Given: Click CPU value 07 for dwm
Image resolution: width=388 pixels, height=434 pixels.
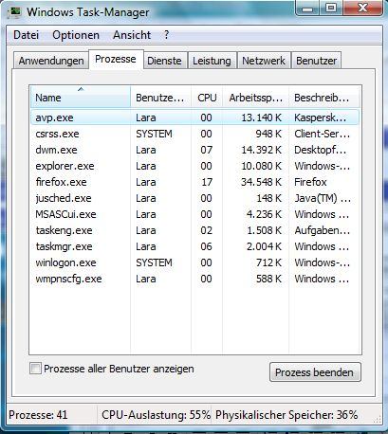Looking at the screenshot, I should point(207,150).
